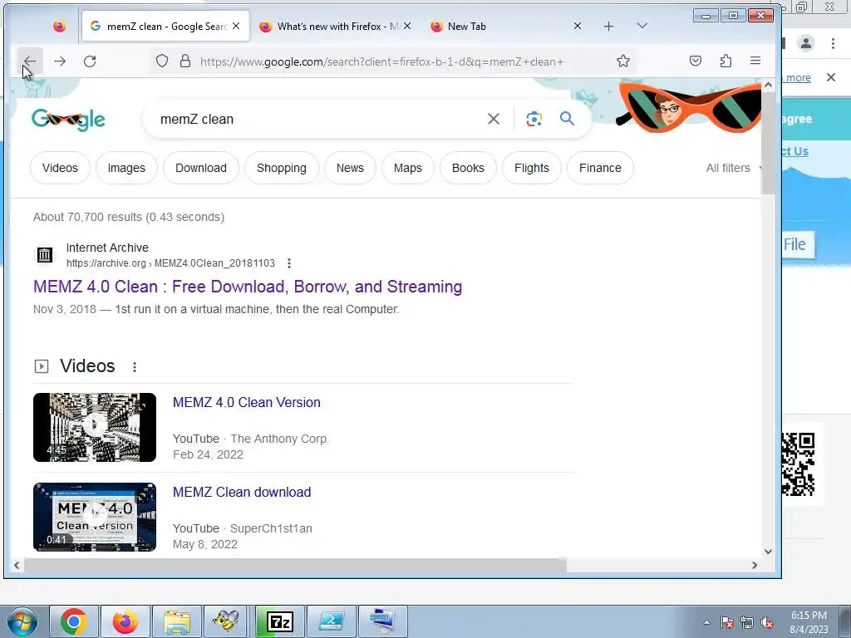The height and width of the screenshot is (638, 851).
Task: Filter results by Videos
Action: (60, 168)
